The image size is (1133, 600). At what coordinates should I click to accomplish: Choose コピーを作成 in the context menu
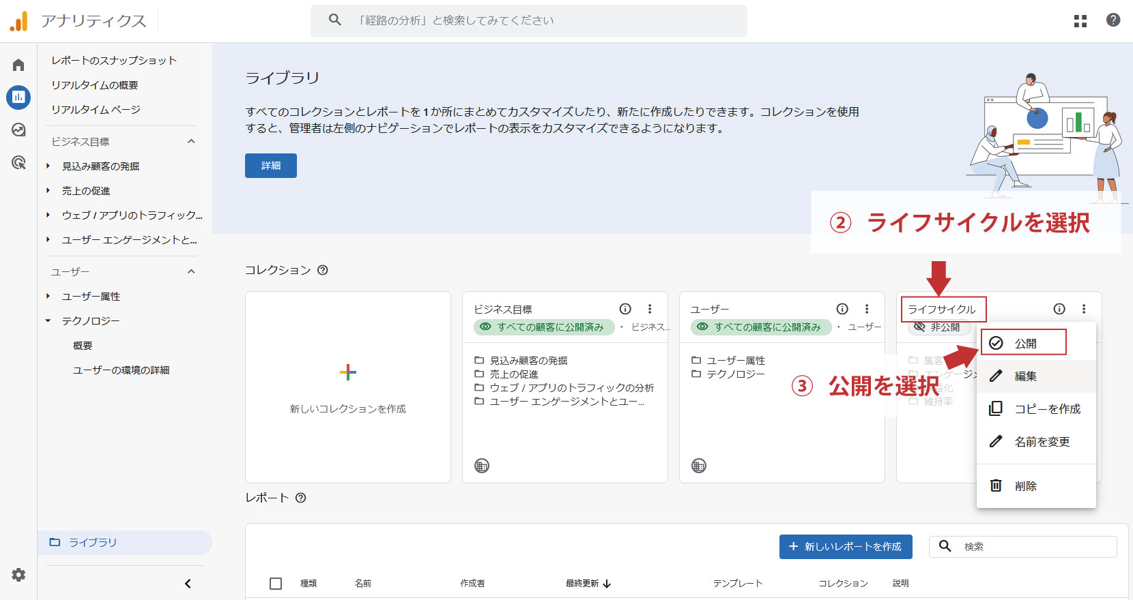pyautogui.click(x=1047, y=409)
